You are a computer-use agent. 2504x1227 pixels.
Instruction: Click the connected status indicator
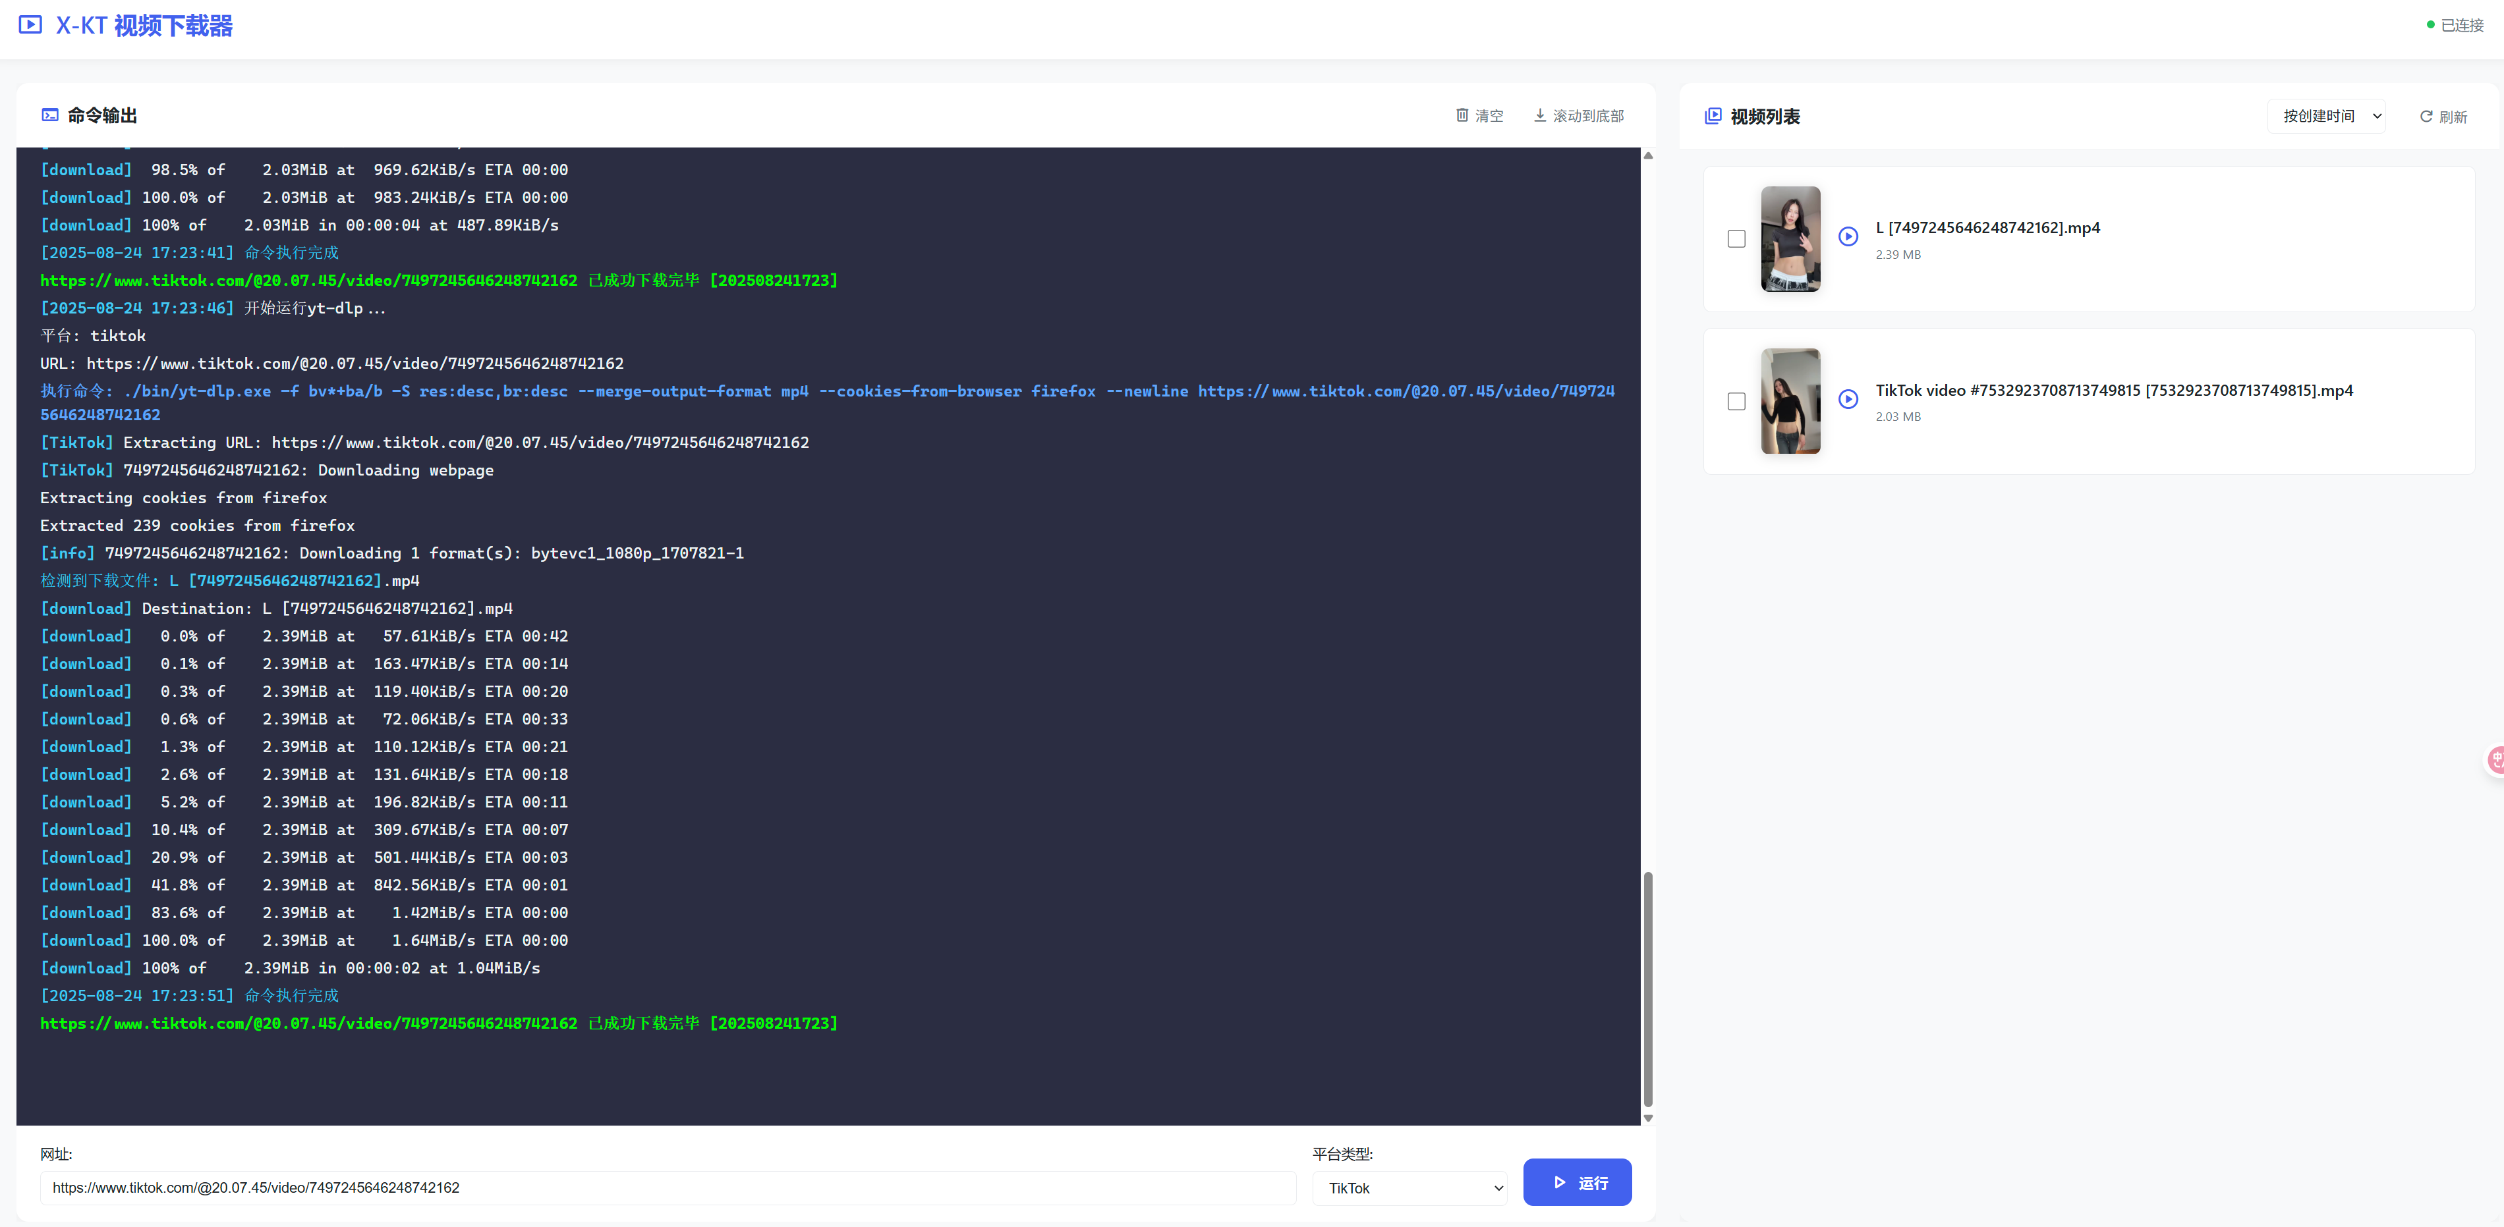[2455, 25]
